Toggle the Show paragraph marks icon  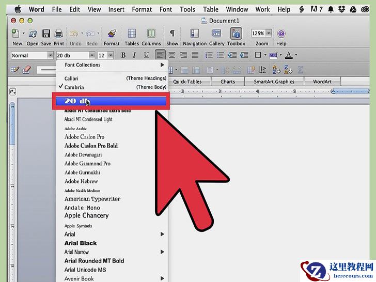click(x=172, y=34)
